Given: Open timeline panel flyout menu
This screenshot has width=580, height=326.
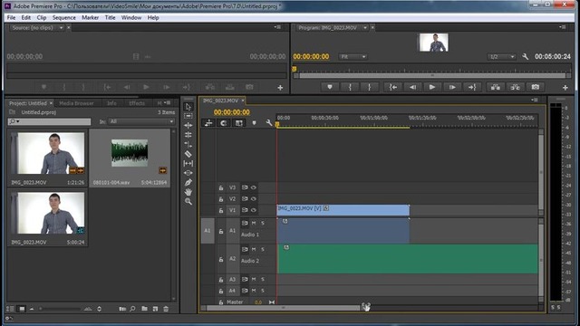Looking at the screenshot, I should click(535, 100).
